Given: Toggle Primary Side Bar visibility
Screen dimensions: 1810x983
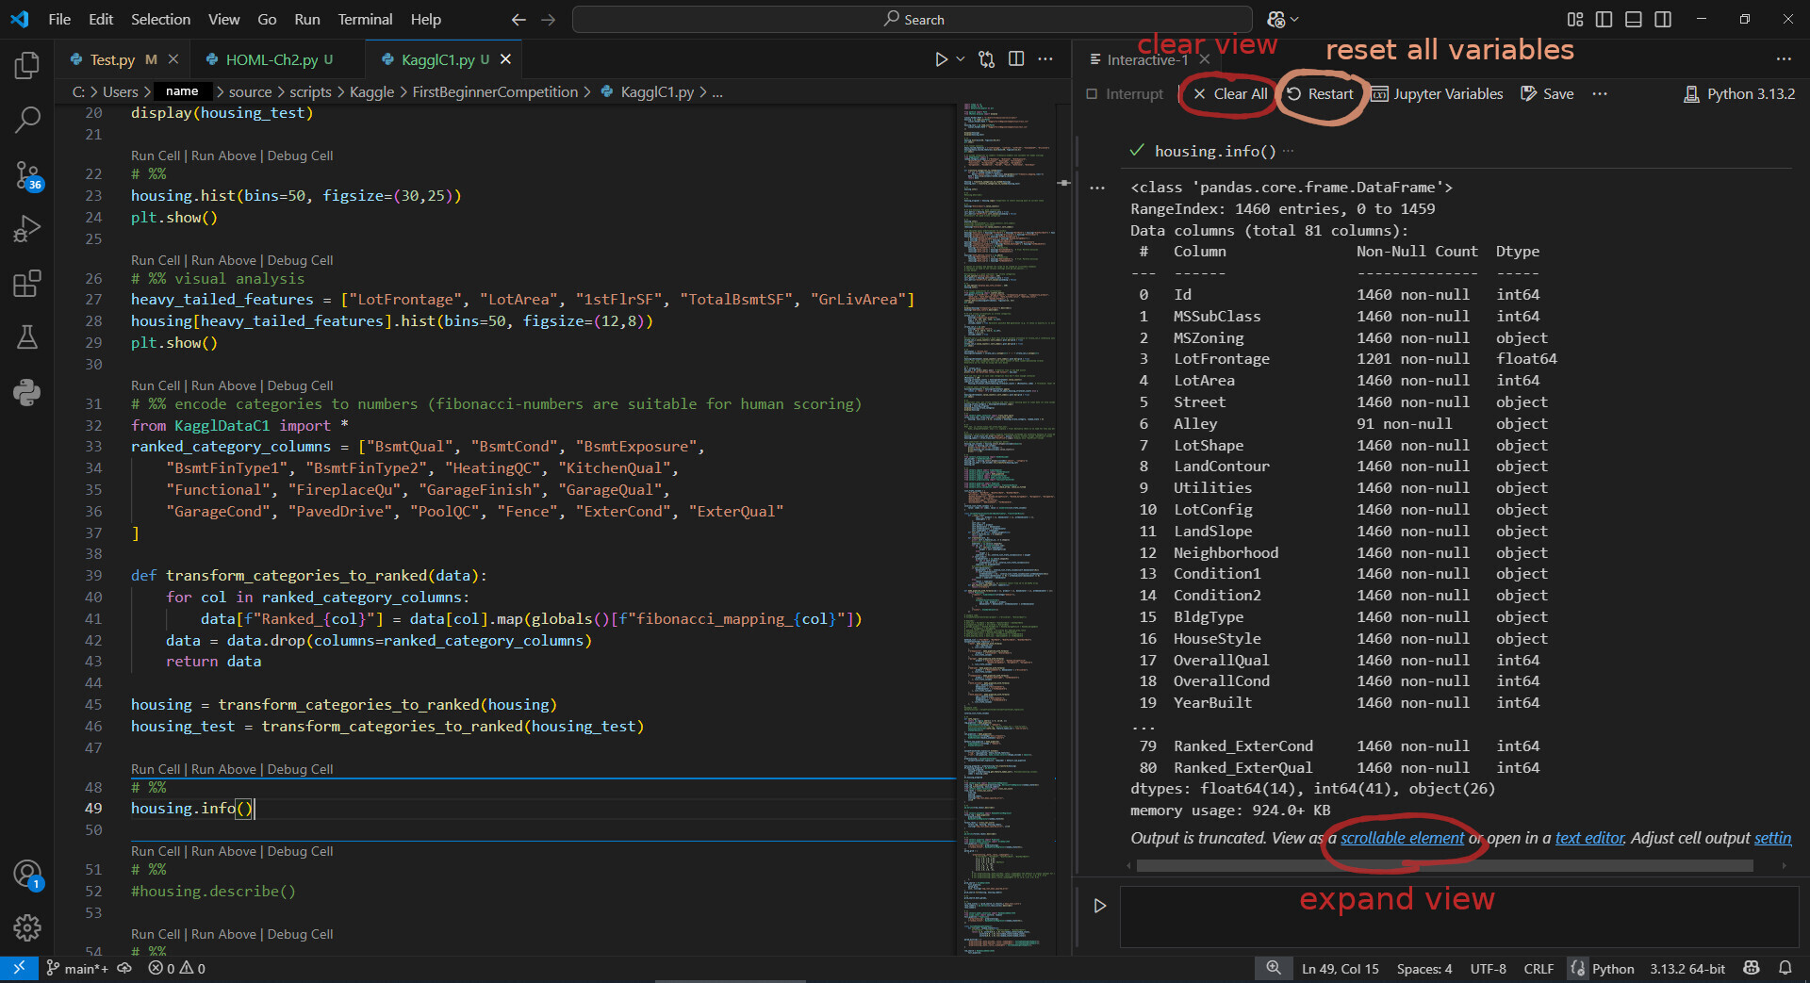Looking at the screenshot, I should click(1604, 19).
